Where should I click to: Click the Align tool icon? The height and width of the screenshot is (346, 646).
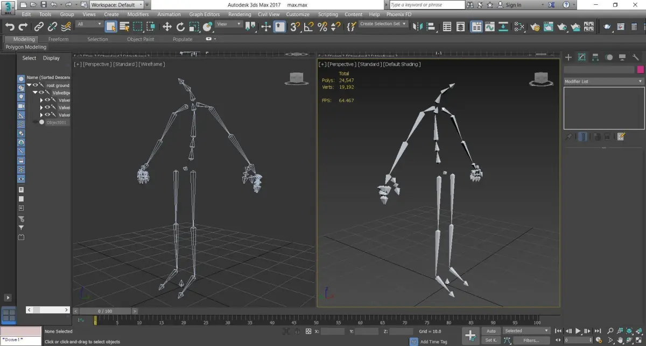pos(431,26)
